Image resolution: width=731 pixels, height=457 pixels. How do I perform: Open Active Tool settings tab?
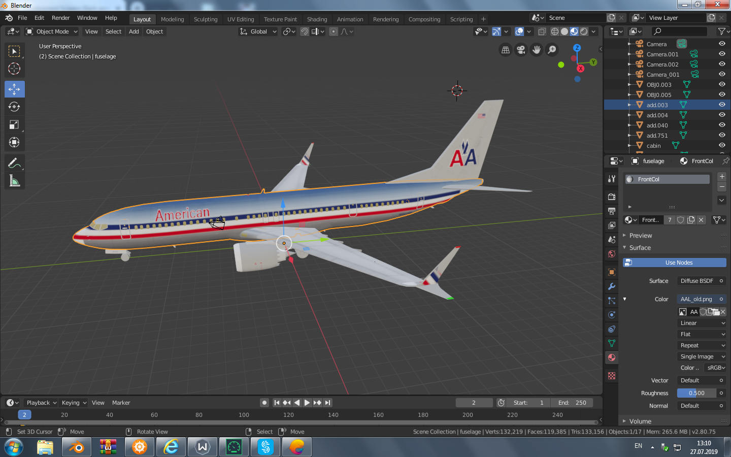612,179
